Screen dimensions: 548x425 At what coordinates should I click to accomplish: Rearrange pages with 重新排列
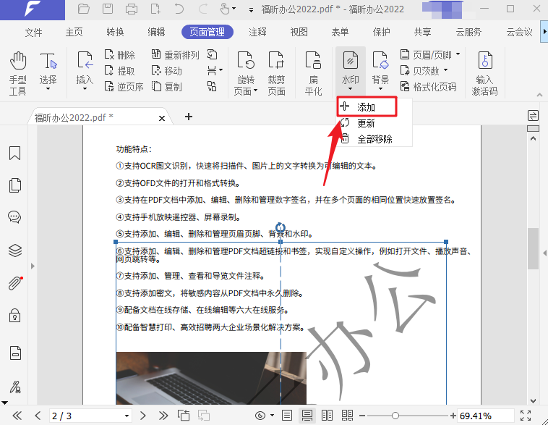pos(175,55)
